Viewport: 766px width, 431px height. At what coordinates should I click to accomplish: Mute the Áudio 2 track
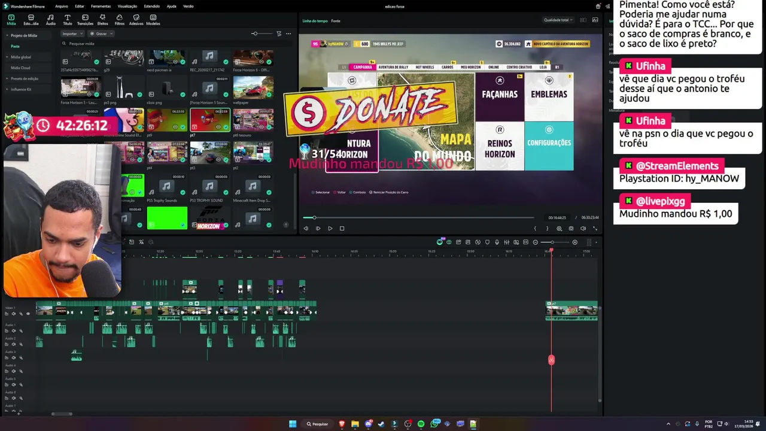pos(14,344)
